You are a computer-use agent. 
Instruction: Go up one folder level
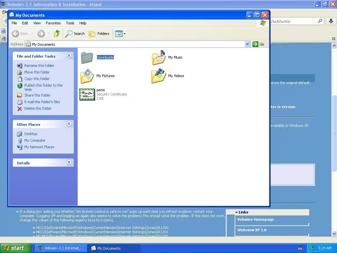(57, 34)
